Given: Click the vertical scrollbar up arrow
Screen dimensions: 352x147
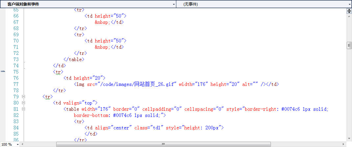Looking at the screenshot, I should [x=349, y=16].
